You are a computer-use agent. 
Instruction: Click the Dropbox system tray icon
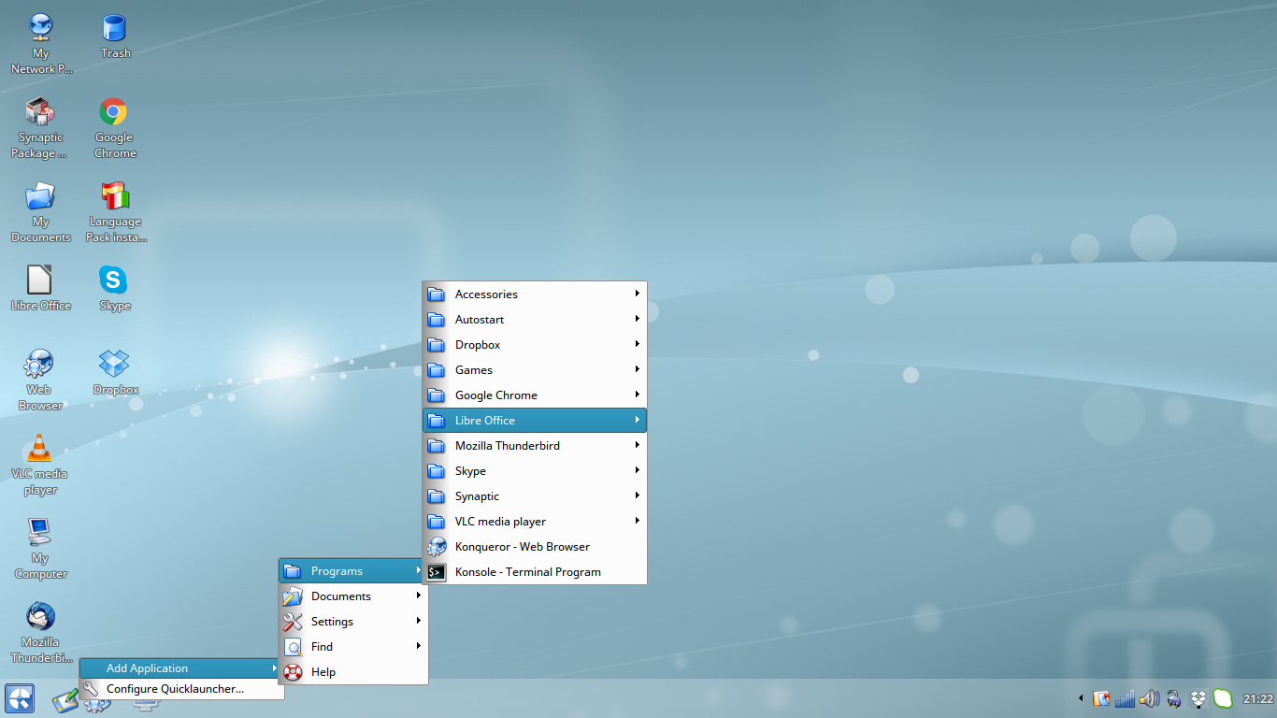(1198, 698)
